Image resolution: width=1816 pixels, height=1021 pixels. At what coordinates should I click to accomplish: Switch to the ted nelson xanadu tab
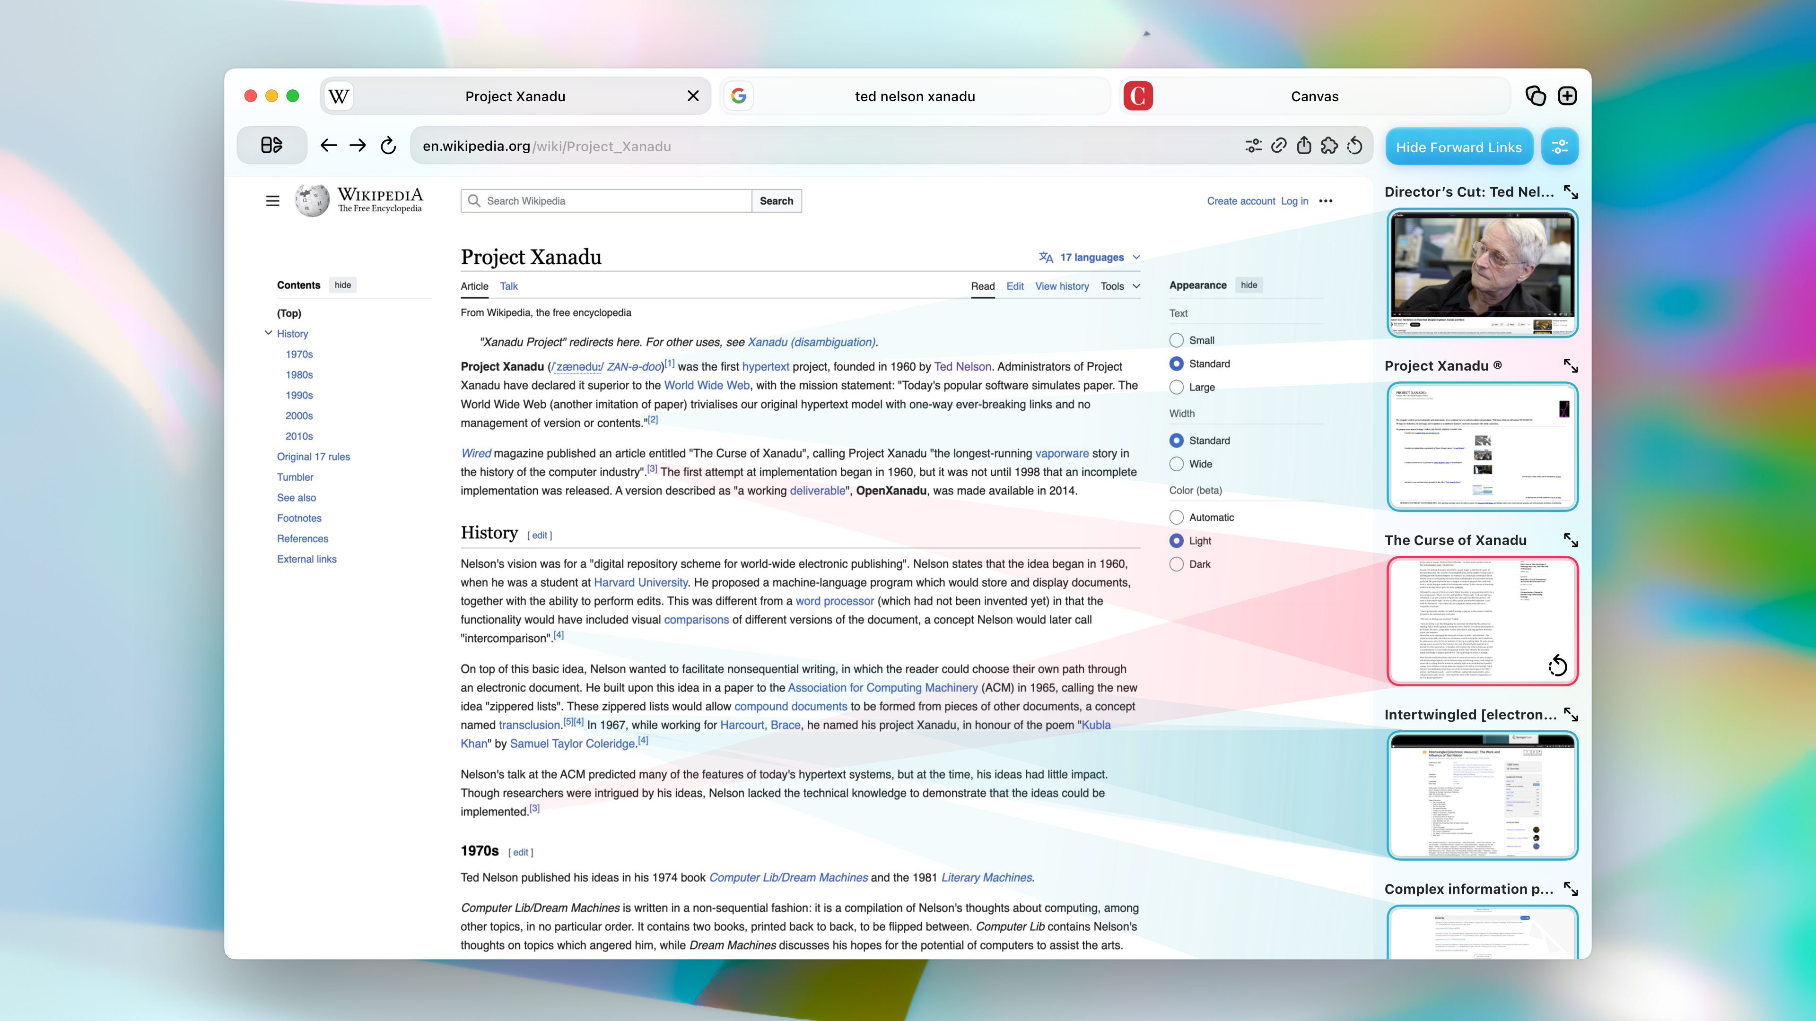pyautogui.click(x=914, y=96)
